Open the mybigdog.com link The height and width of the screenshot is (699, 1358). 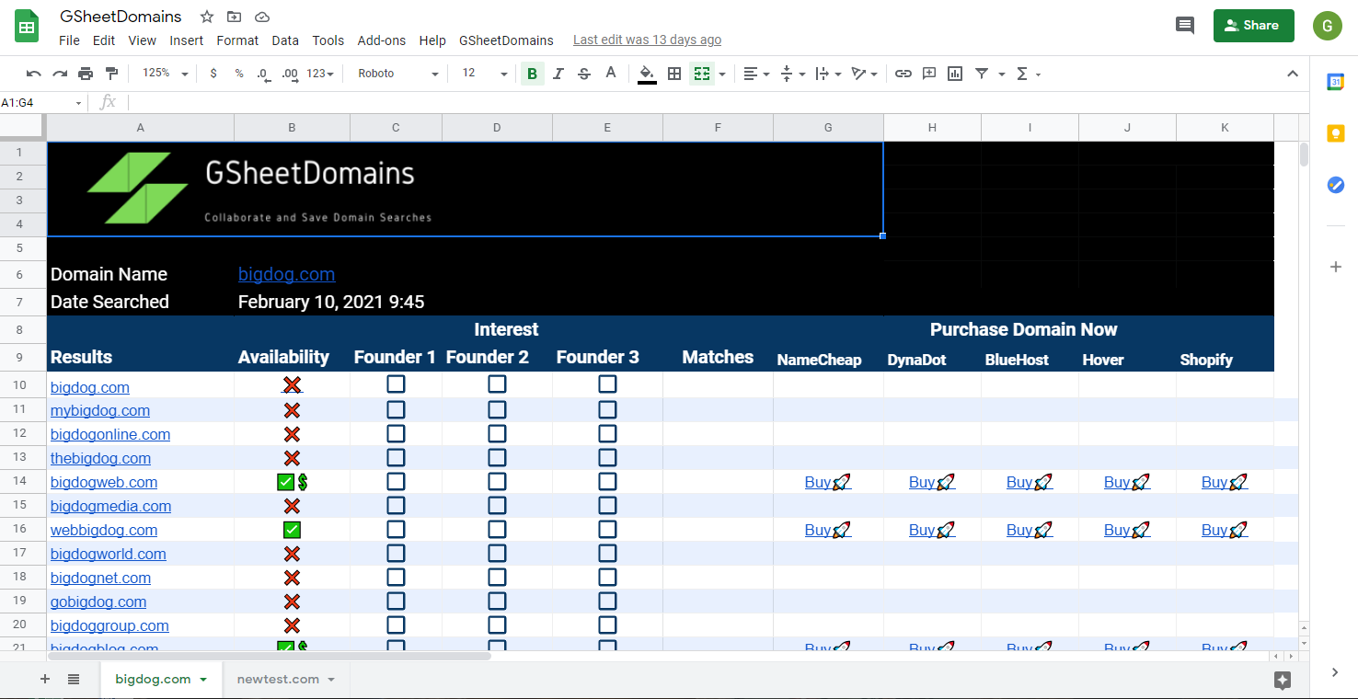pos(100,410)
